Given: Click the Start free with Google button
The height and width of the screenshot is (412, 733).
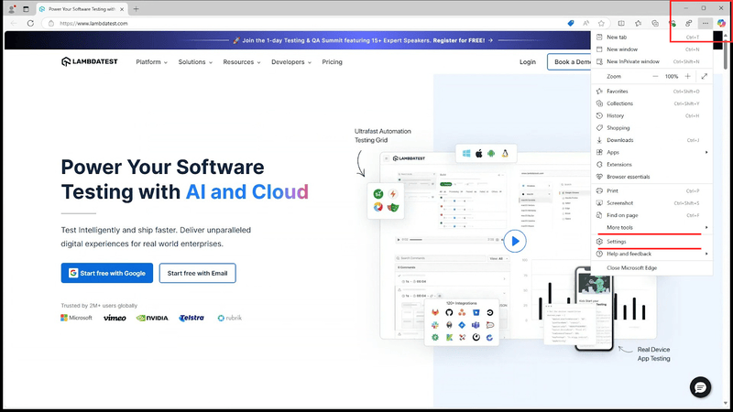Looking at the screenshot, I should point(107,273).
